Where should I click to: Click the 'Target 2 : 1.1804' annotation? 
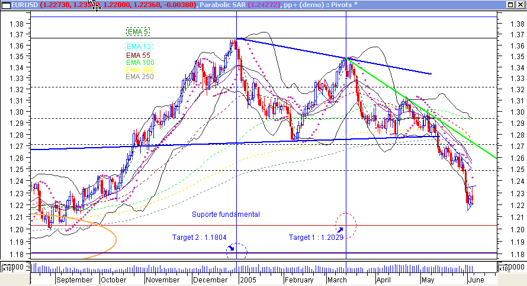[199, 238]
